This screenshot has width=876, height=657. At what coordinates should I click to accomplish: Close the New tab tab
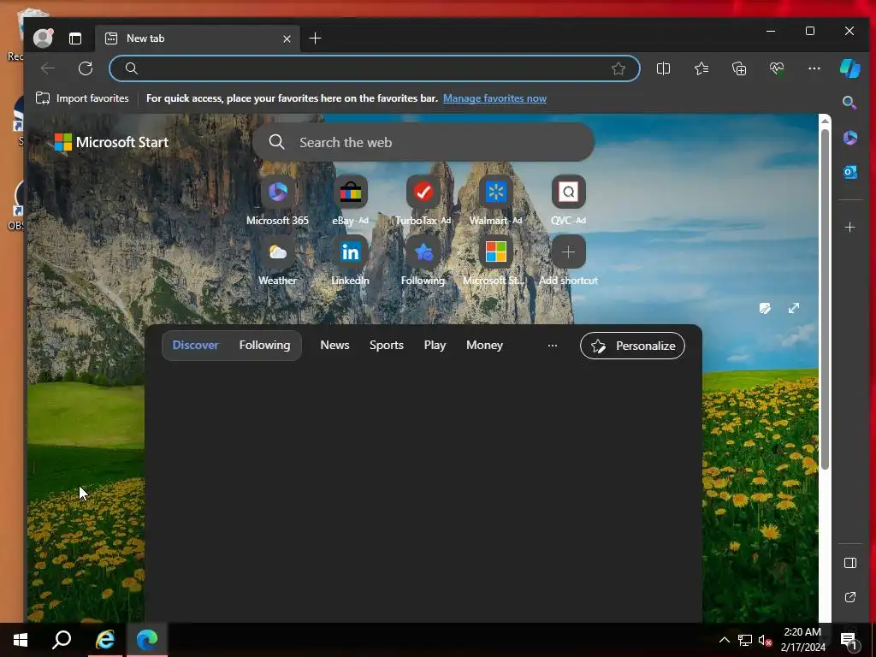[287, 38]
